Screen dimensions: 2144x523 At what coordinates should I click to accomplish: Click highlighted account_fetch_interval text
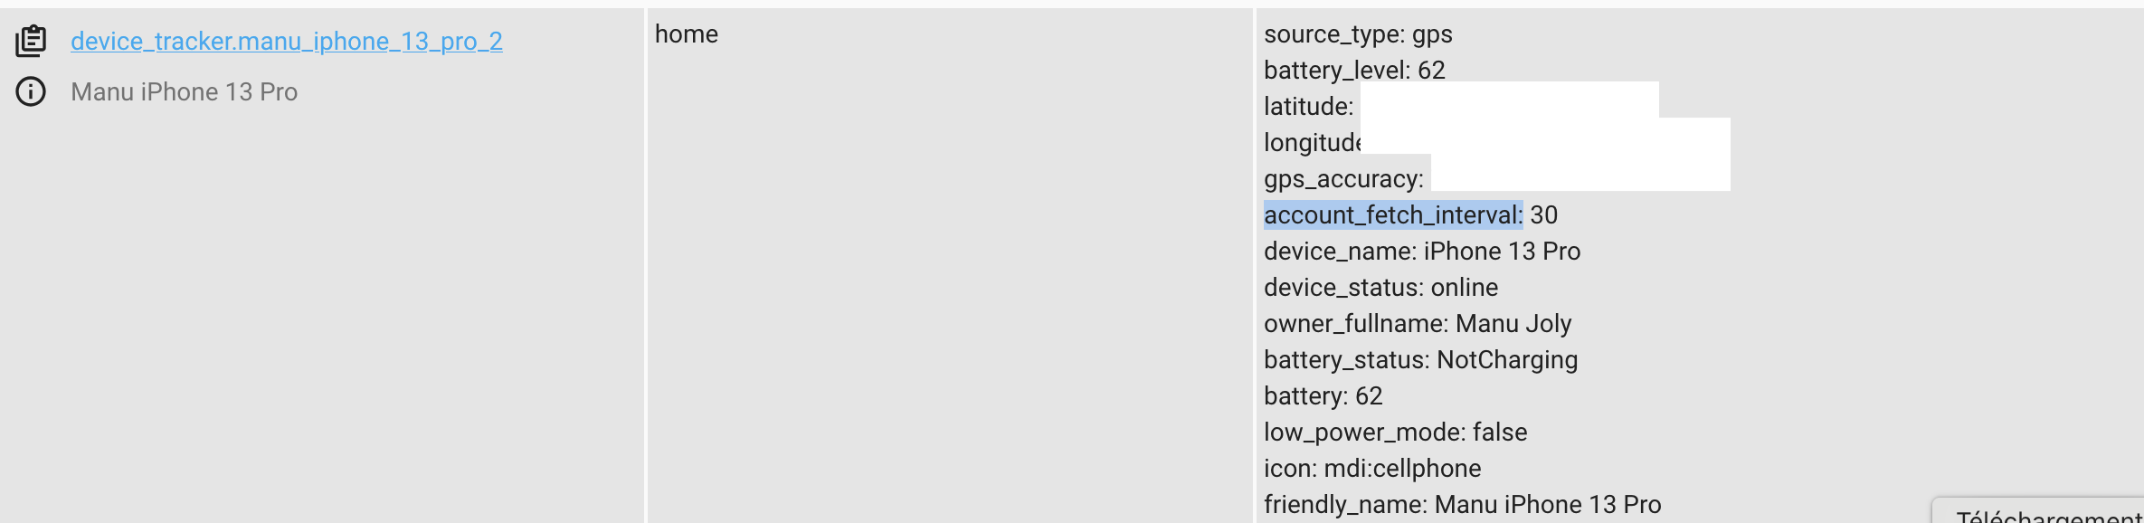1393,214
